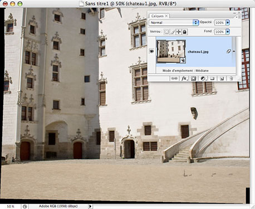Add a layer mask
Image resolution: width=255 pixels, height=209 pixels.
tap(193, 79)
